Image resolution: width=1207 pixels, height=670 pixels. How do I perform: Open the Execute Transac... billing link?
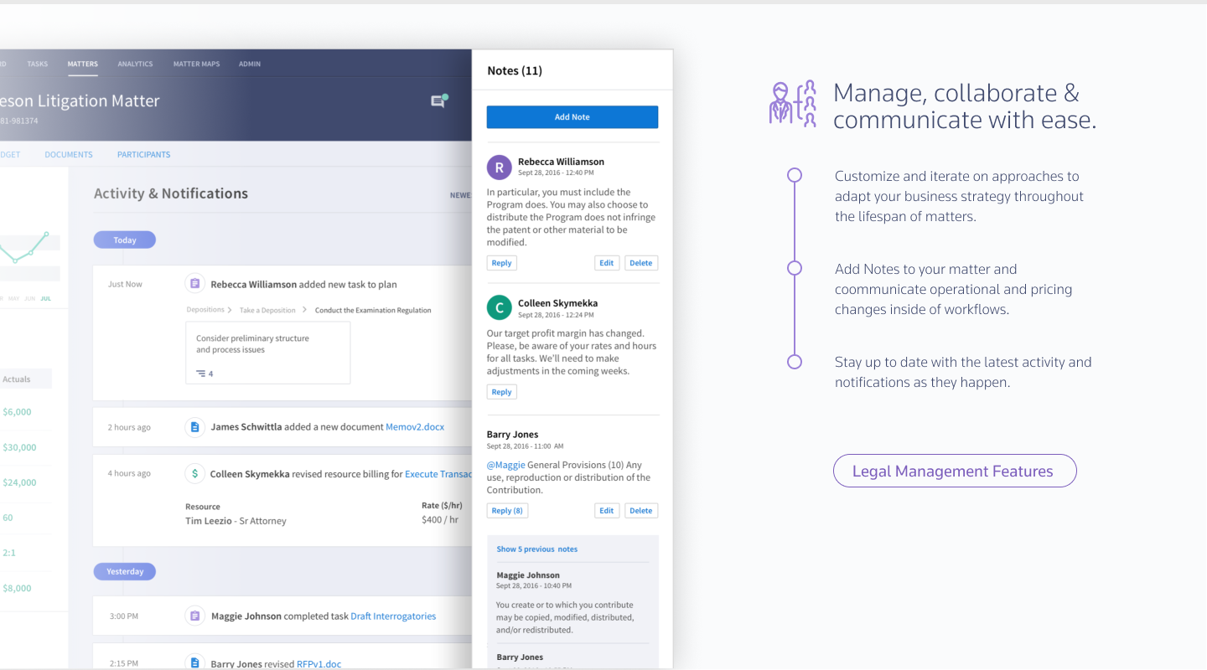coord(438,474)
